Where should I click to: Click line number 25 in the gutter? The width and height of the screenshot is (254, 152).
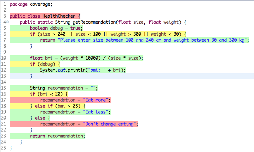coord(3,148)
